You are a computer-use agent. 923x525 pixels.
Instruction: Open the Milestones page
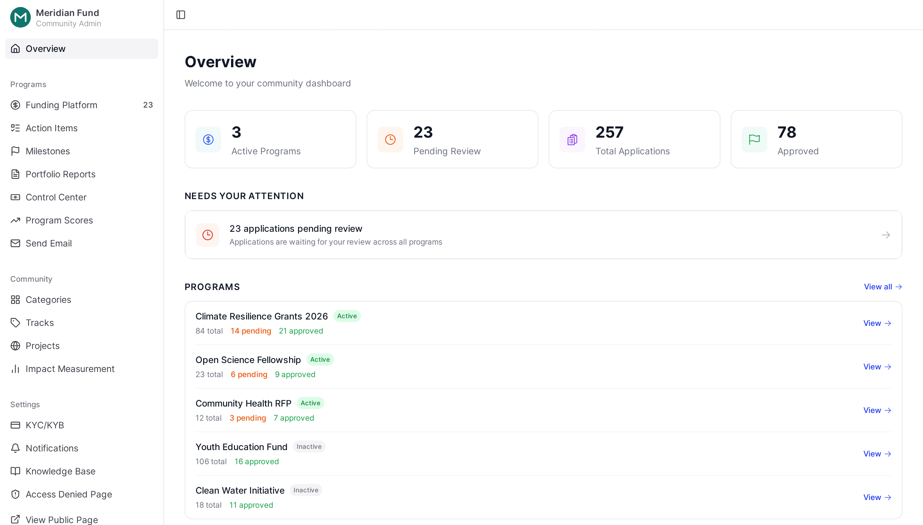tap(82, 151)
